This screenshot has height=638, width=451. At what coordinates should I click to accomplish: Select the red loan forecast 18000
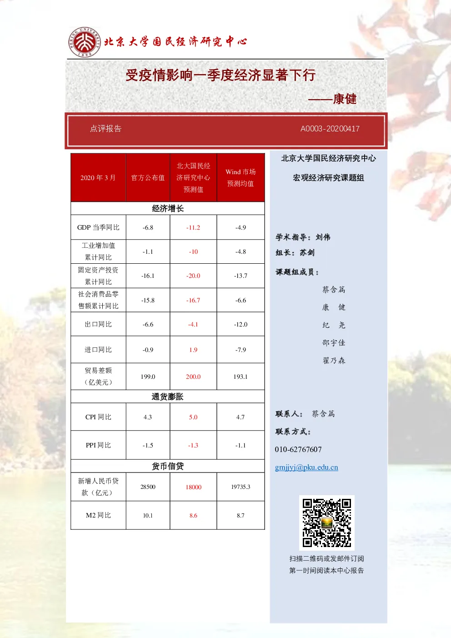193,487
